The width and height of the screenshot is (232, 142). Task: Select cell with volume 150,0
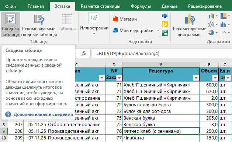(209, 138)
